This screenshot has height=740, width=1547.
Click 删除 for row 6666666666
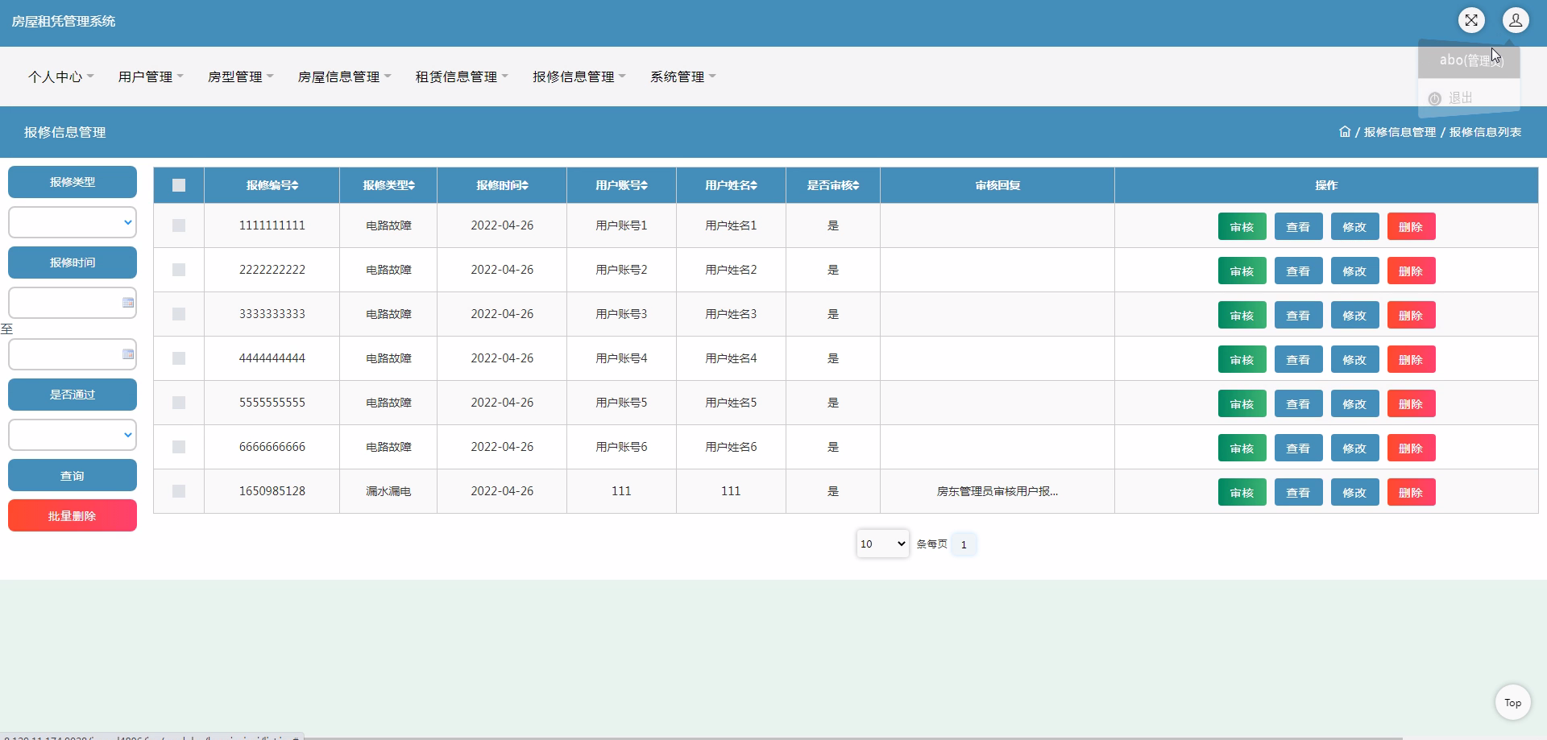click(1411, 448)
